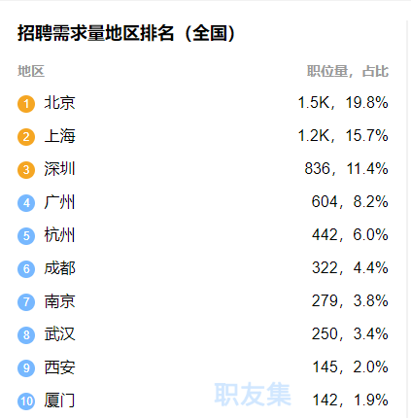Image resolution: width=411 pixels, height=418 pixels.
Task: Click the blue rank 5 badge
Action: [x=26, y=236]
